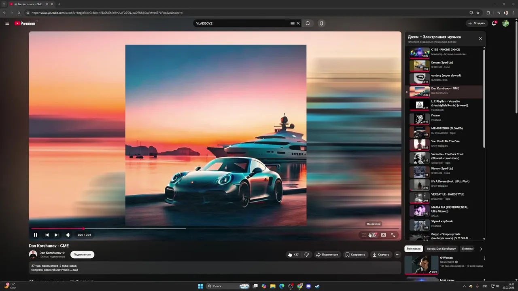Open Steam from the taskbar
518x291 pixels.
tap(317, 286)
